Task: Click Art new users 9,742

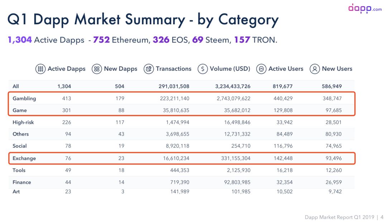Action: tap(335, 192)
